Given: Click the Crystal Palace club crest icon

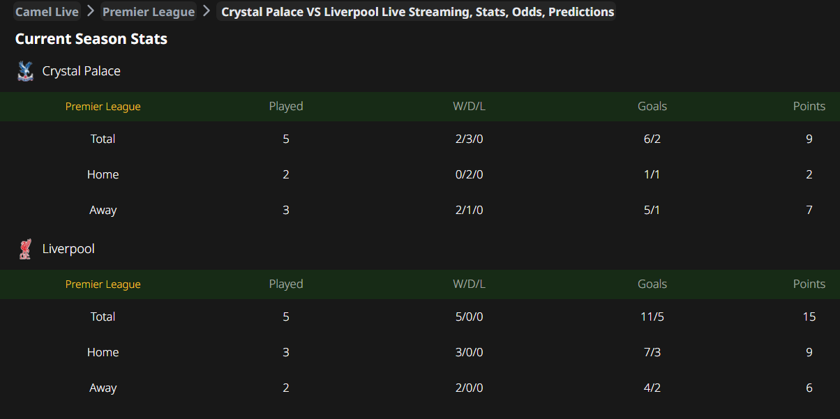Looking at the screenshot, I should (x=25, y=71).
